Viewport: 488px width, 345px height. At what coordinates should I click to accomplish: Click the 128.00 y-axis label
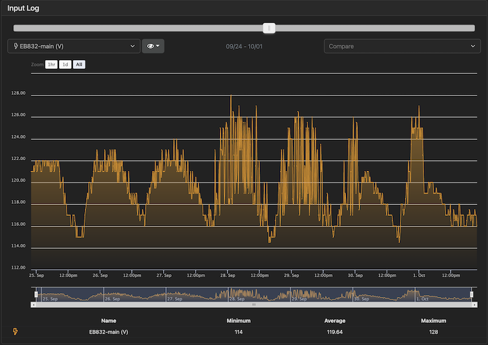(x=18, y=93)
